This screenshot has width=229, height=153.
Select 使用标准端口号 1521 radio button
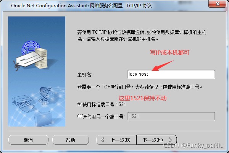[79, 104]
